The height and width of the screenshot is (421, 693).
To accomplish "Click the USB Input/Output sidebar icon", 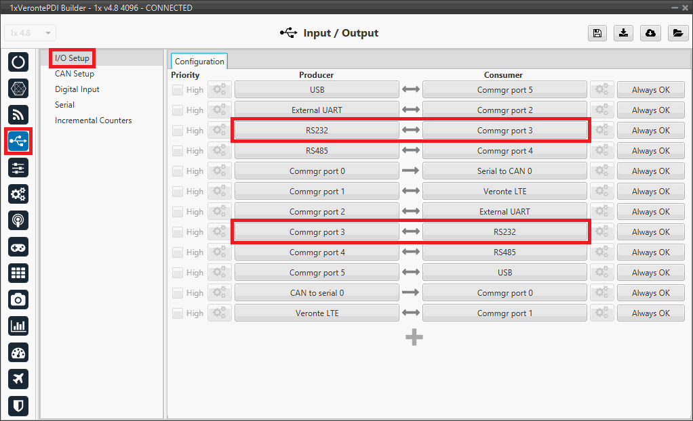I will coord(18,141).
